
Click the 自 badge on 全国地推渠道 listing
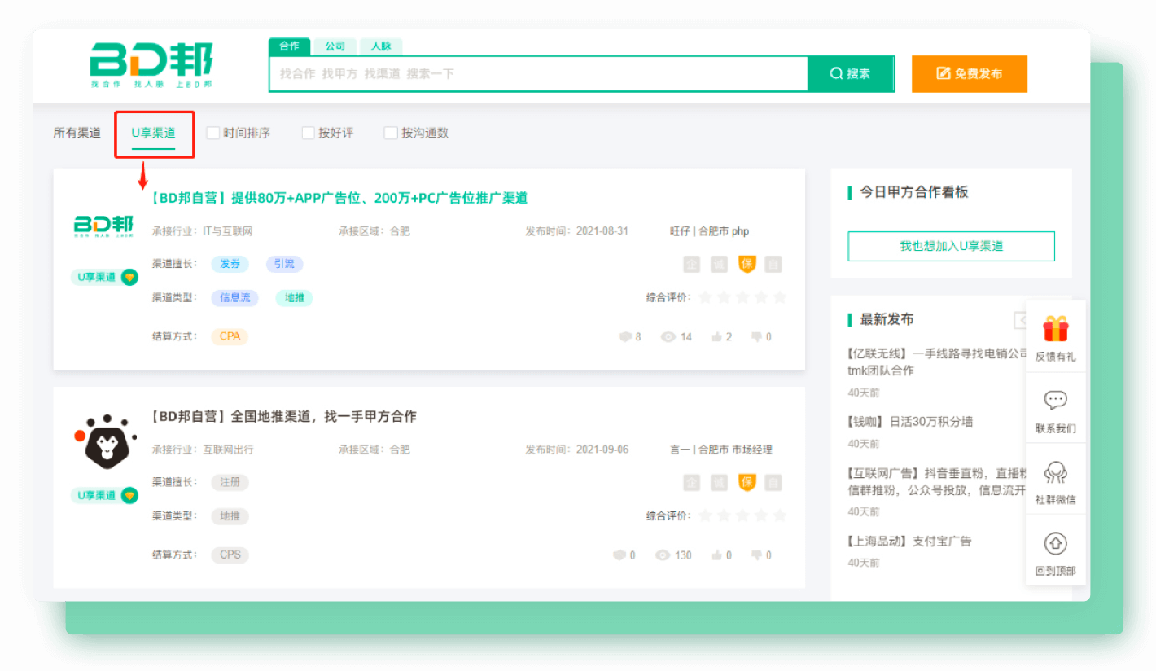click(773, 482)
